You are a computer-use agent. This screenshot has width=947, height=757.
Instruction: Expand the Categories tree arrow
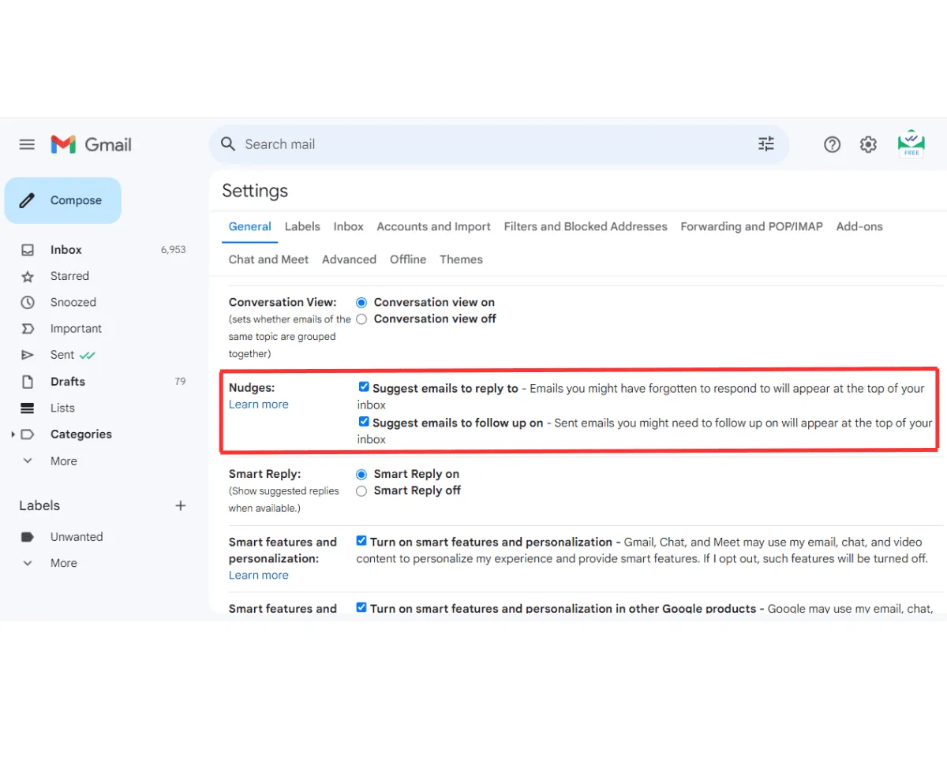tap(13, 434)
